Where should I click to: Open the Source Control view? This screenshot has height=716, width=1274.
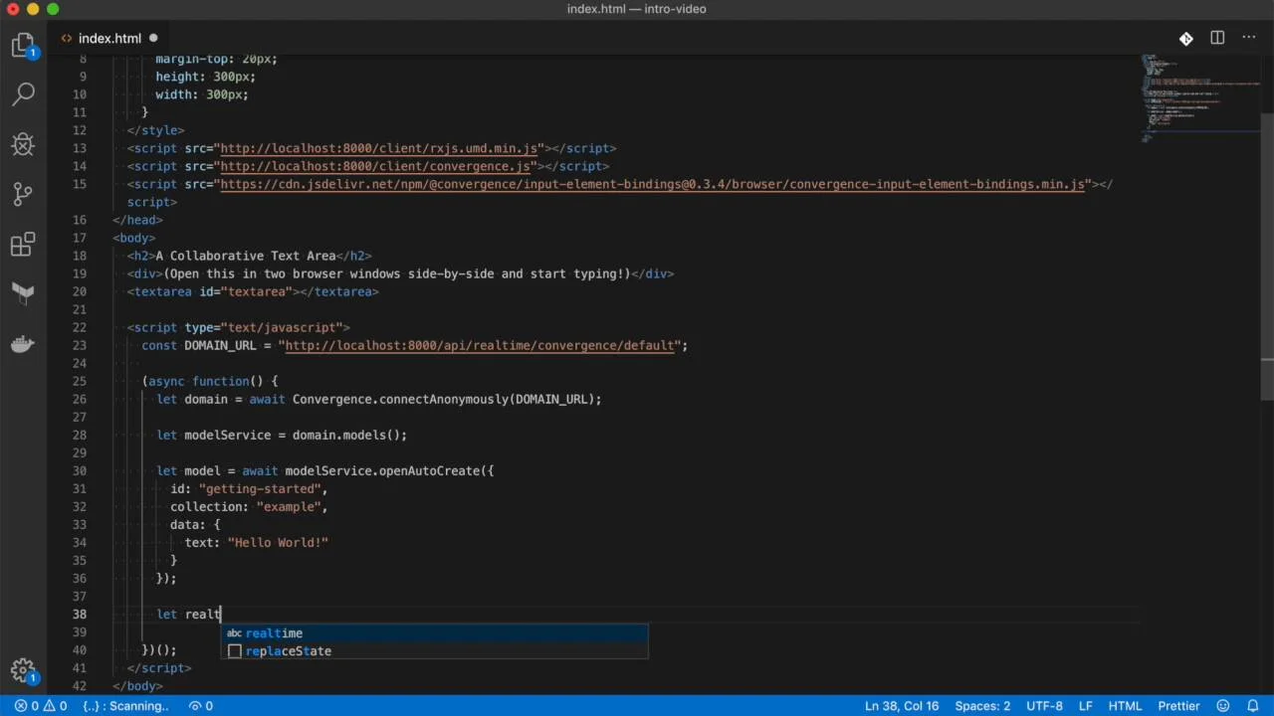coord(23,194)
